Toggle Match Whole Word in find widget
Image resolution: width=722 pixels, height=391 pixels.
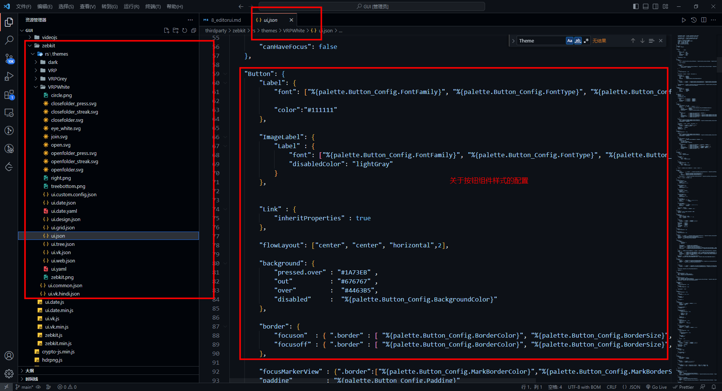click(x=578, y=41)
